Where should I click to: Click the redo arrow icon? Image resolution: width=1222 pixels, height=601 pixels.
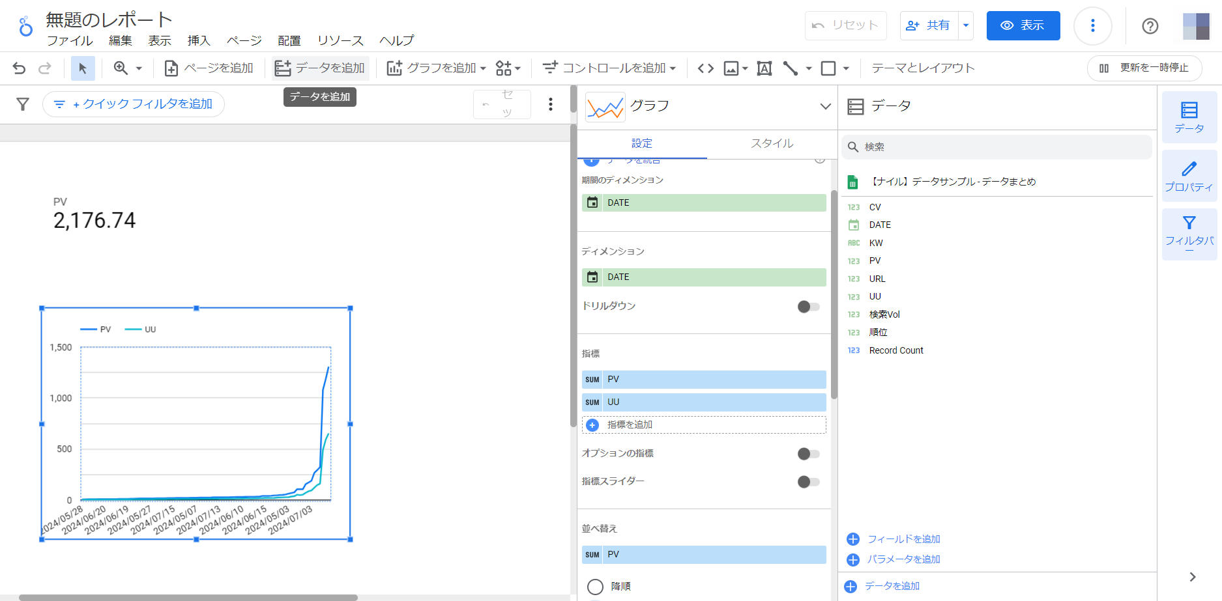point(44,68)
